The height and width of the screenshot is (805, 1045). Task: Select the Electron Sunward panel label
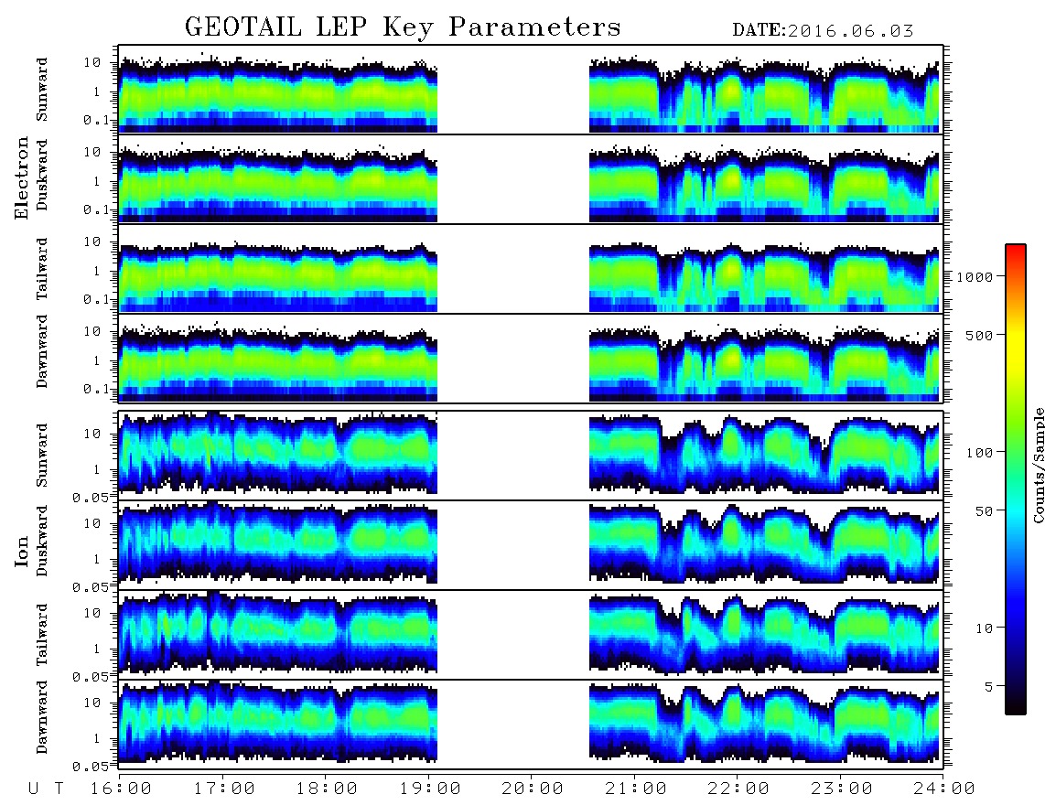(42, 90)
